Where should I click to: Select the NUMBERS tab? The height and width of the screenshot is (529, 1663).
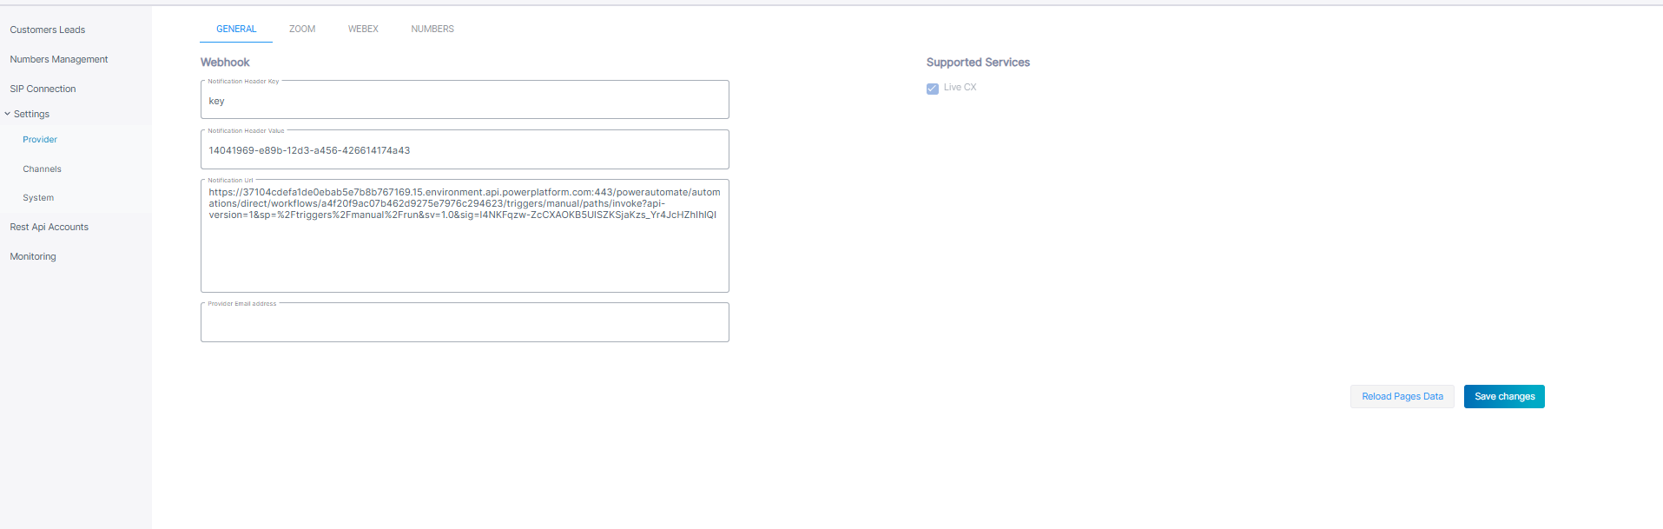pyautogui.click(x=432, y=29)
